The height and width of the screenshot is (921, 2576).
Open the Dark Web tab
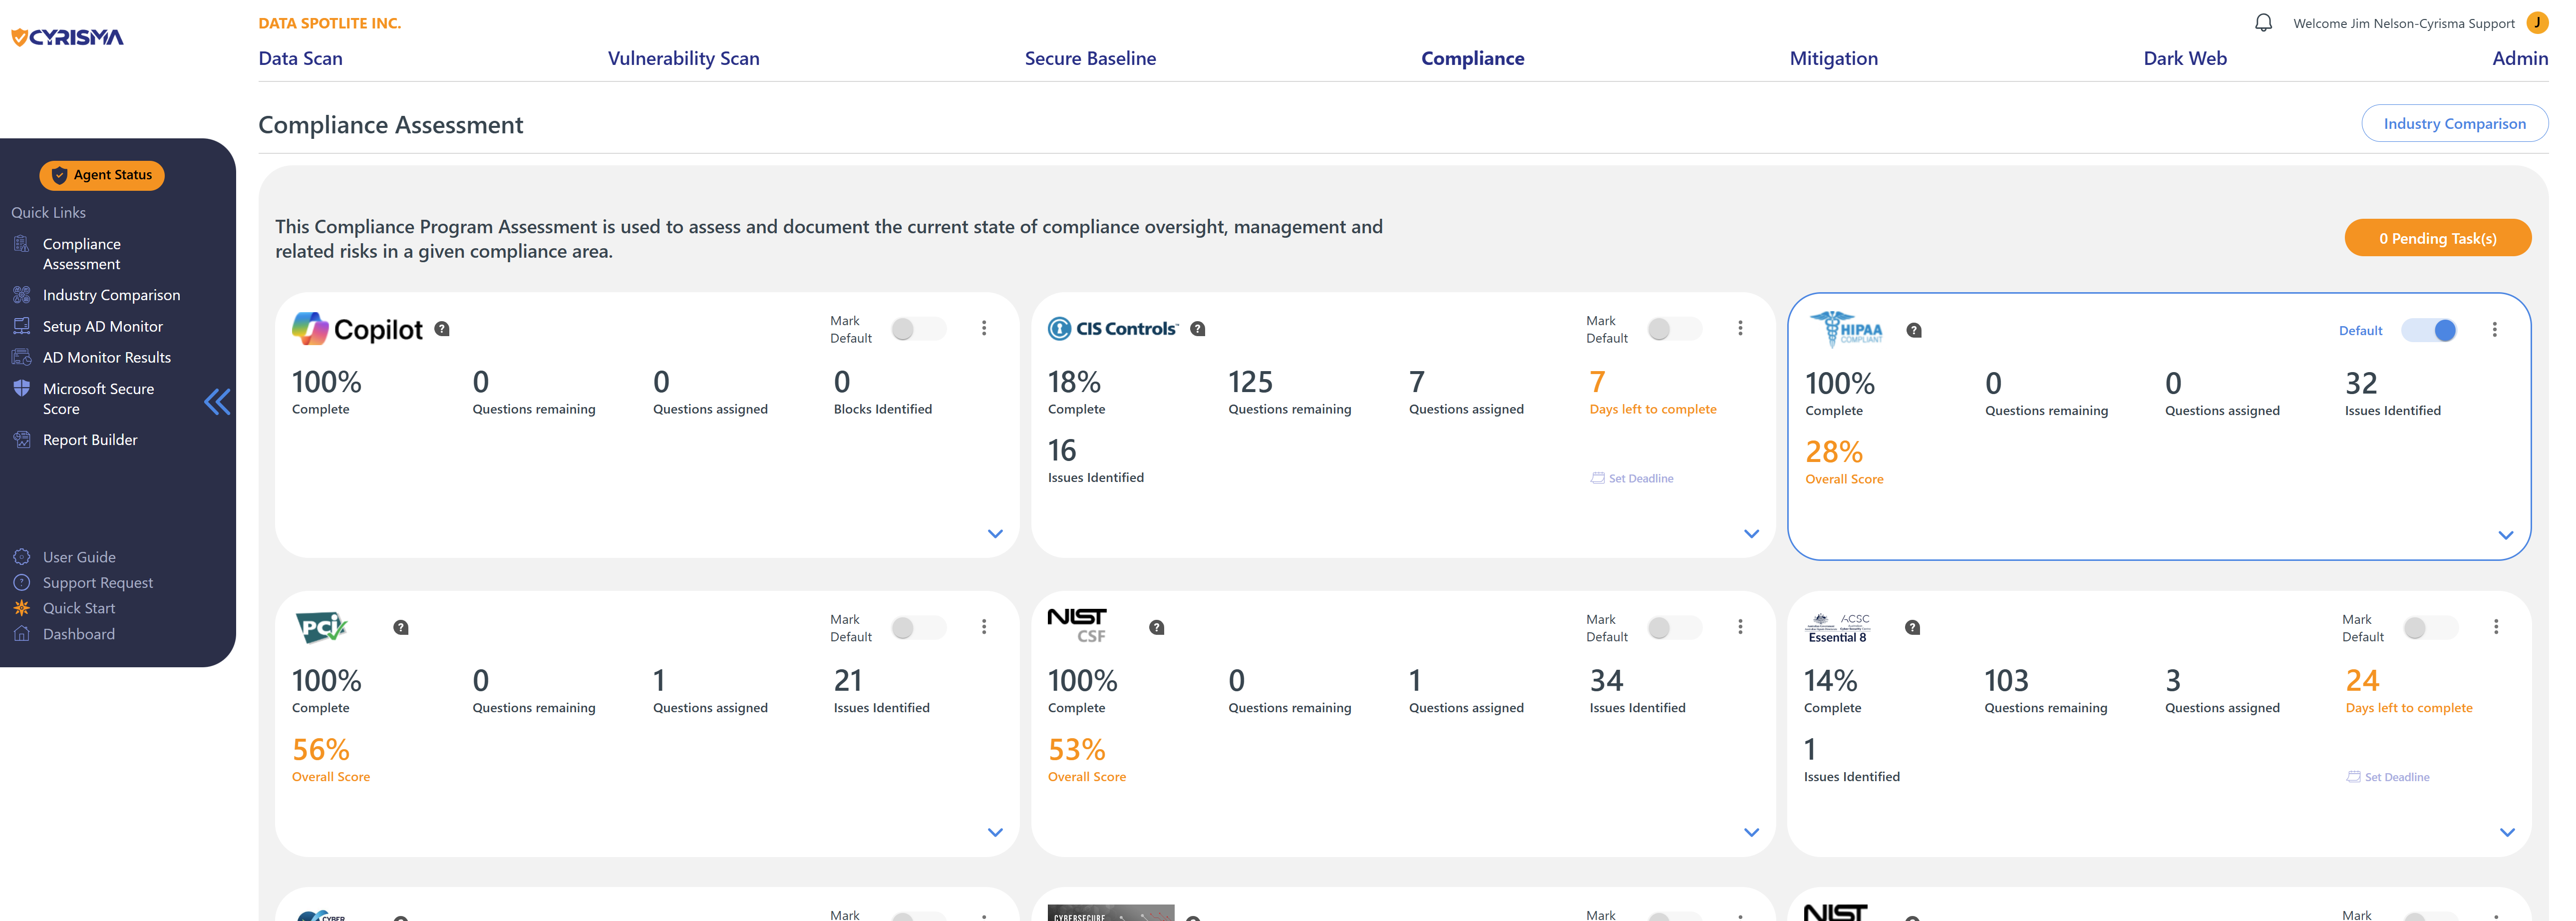coord(2185,58)
